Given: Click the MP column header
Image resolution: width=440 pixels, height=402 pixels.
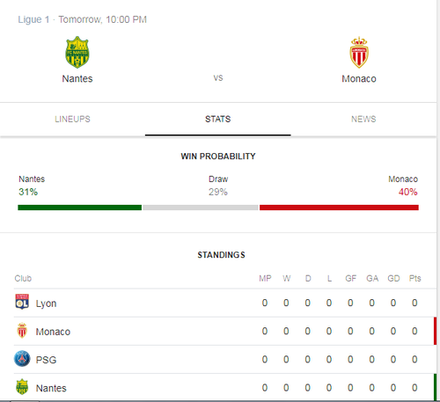Looking at the screenshot, I should point(265,278).
